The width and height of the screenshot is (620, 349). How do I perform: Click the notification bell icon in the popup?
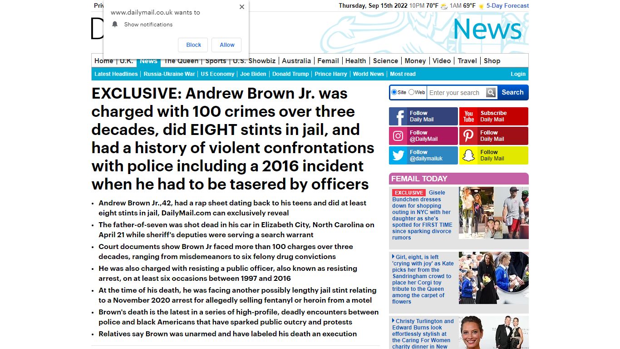(115, 25)
